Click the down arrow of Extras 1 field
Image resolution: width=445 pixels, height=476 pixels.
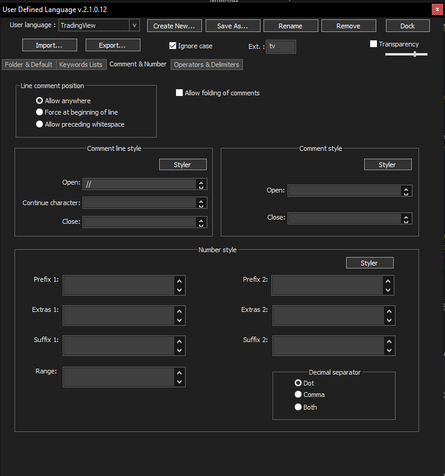click(180, 320)
